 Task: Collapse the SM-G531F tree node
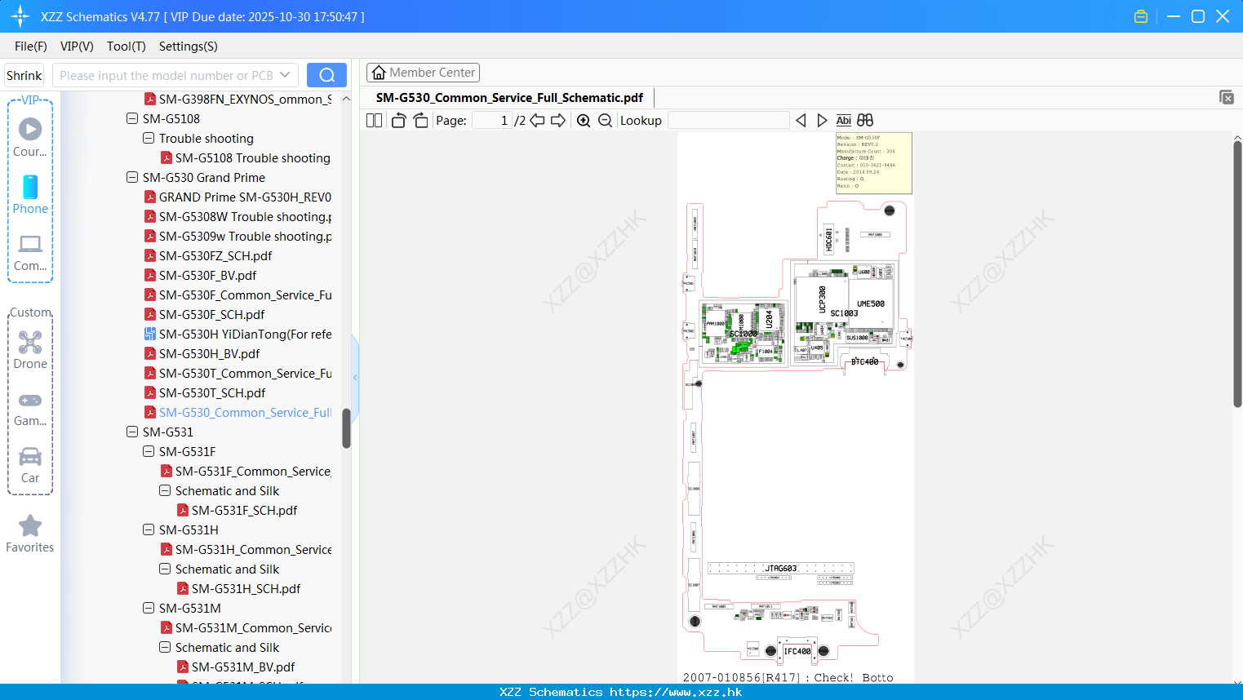click(x=149, y=451)
